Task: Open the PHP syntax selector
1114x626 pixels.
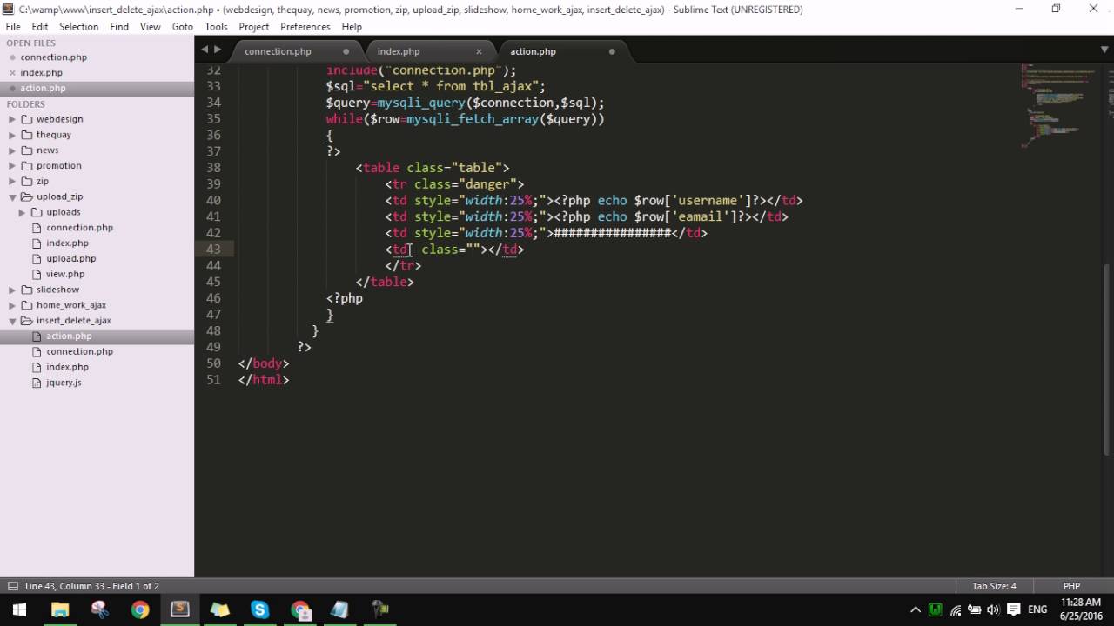Action: 1071,586
